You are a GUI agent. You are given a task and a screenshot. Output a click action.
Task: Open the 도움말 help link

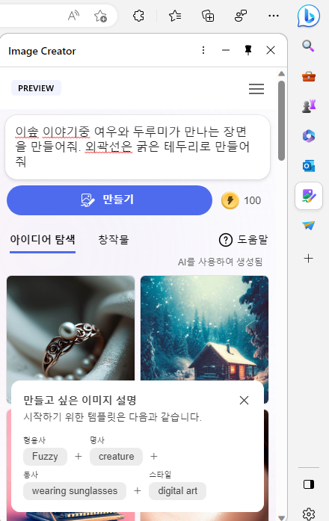click(243, 239)
